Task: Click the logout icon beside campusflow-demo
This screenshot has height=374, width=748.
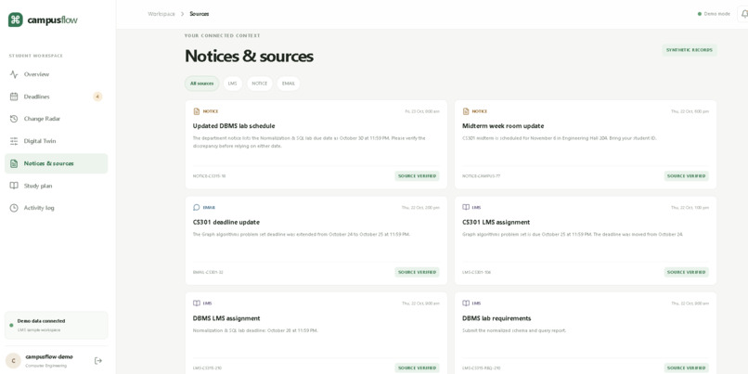Action: pos(98,361)
